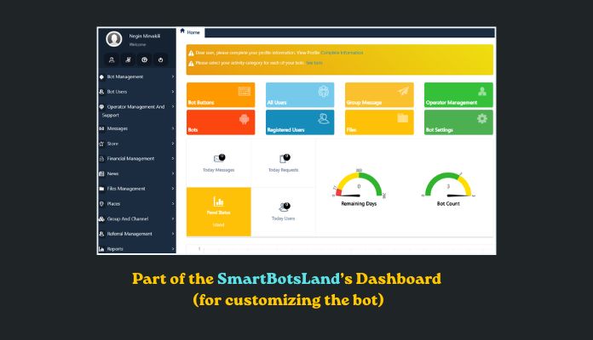Viewport: 593px width, 340px height.
Task: Click the Group And Channel sidebar icon
Action: 101,218
